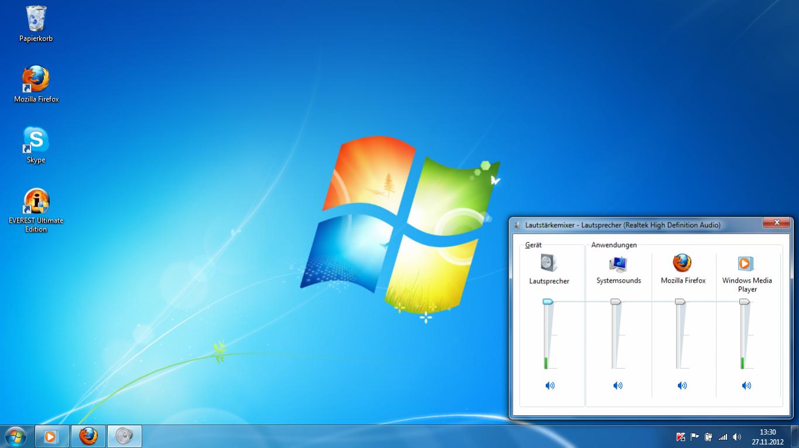Viewport: 799px width, 448px height.
Task: Click the volume speaker tray icon
Action: coord(737,436)
